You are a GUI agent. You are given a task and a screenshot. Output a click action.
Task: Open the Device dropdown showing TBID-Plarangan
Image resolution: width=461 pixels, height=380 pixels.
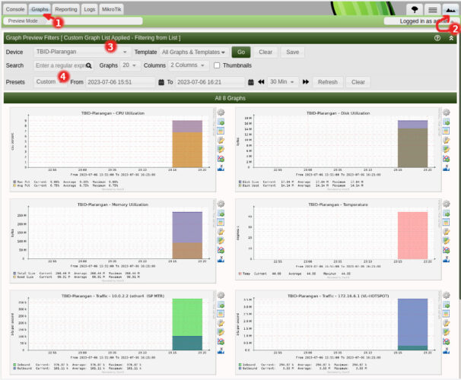(81, 52)
